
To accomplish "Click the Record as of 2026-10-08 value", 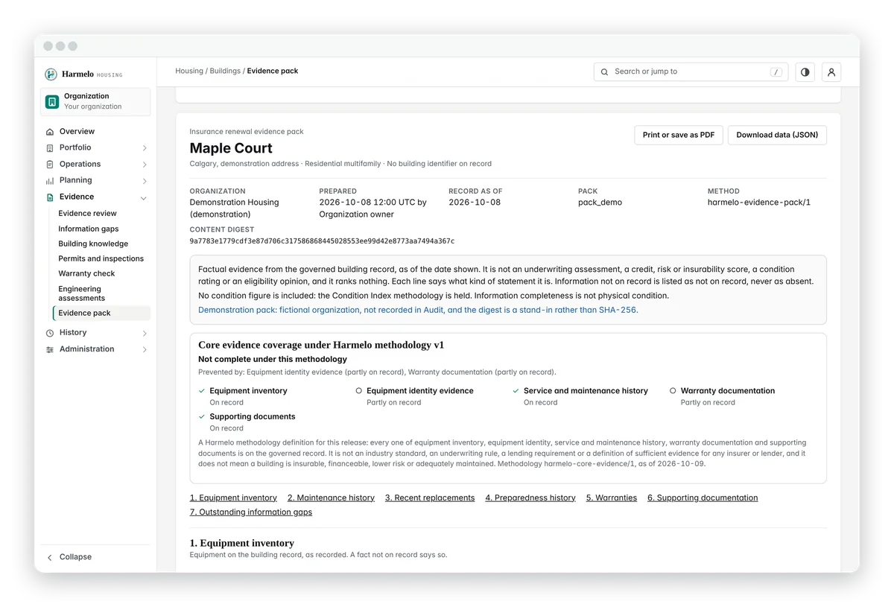I will pos(475,203).
